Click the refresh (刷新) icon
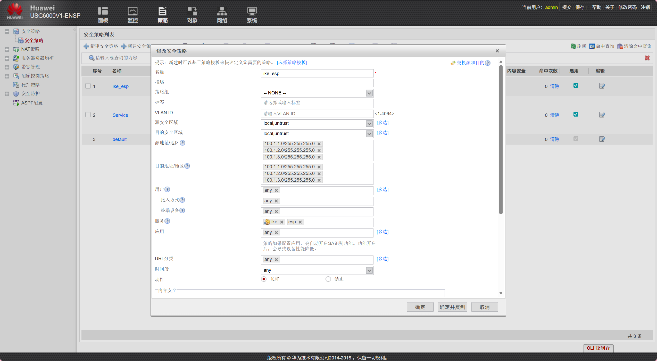The width and height of the screenshot is (657, 361). pos(573,46)
